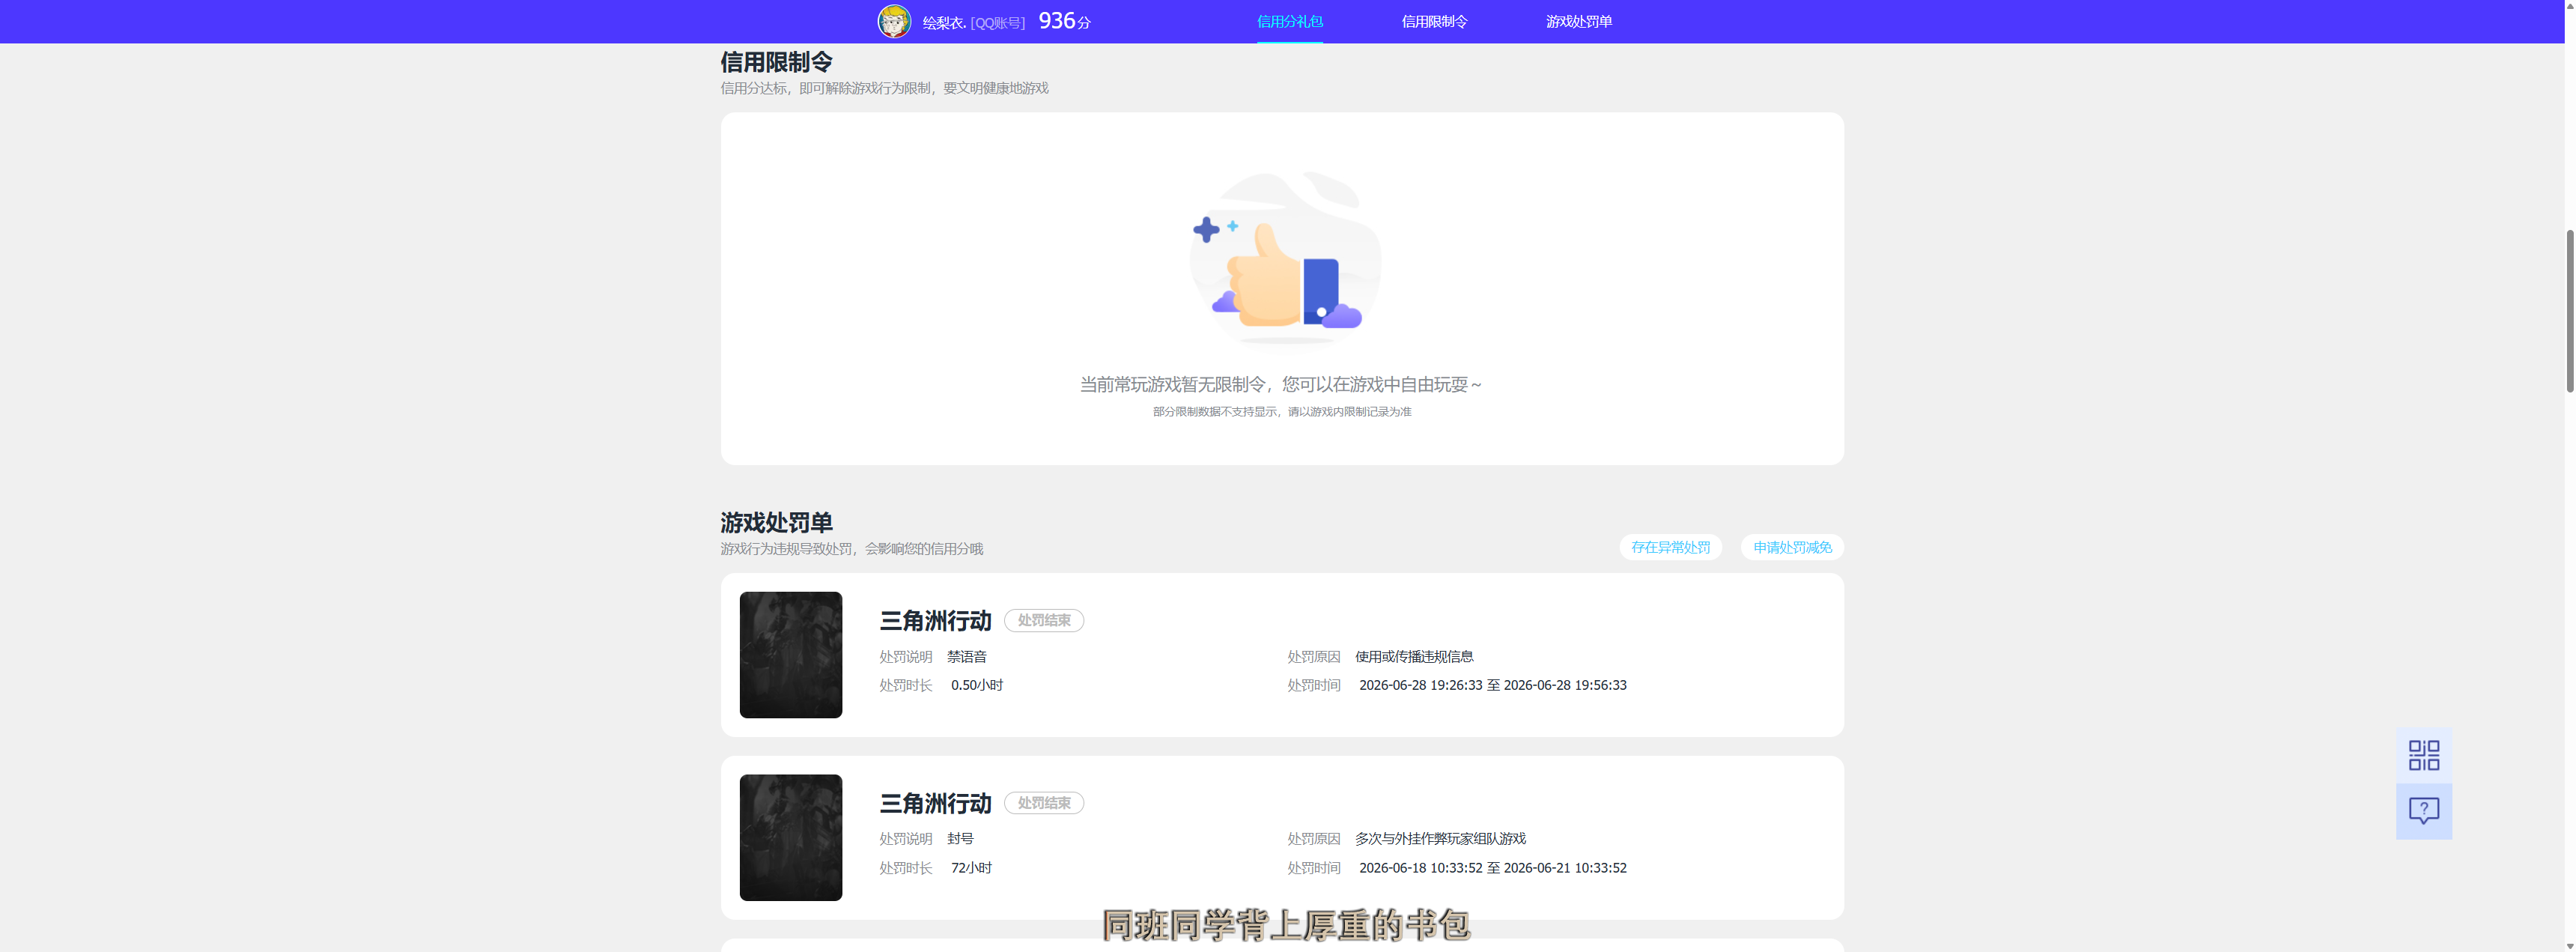The image size is (2576, 952).
Task: Click the username 绘梨衣. in header
Action: click(x=944, y=22)
